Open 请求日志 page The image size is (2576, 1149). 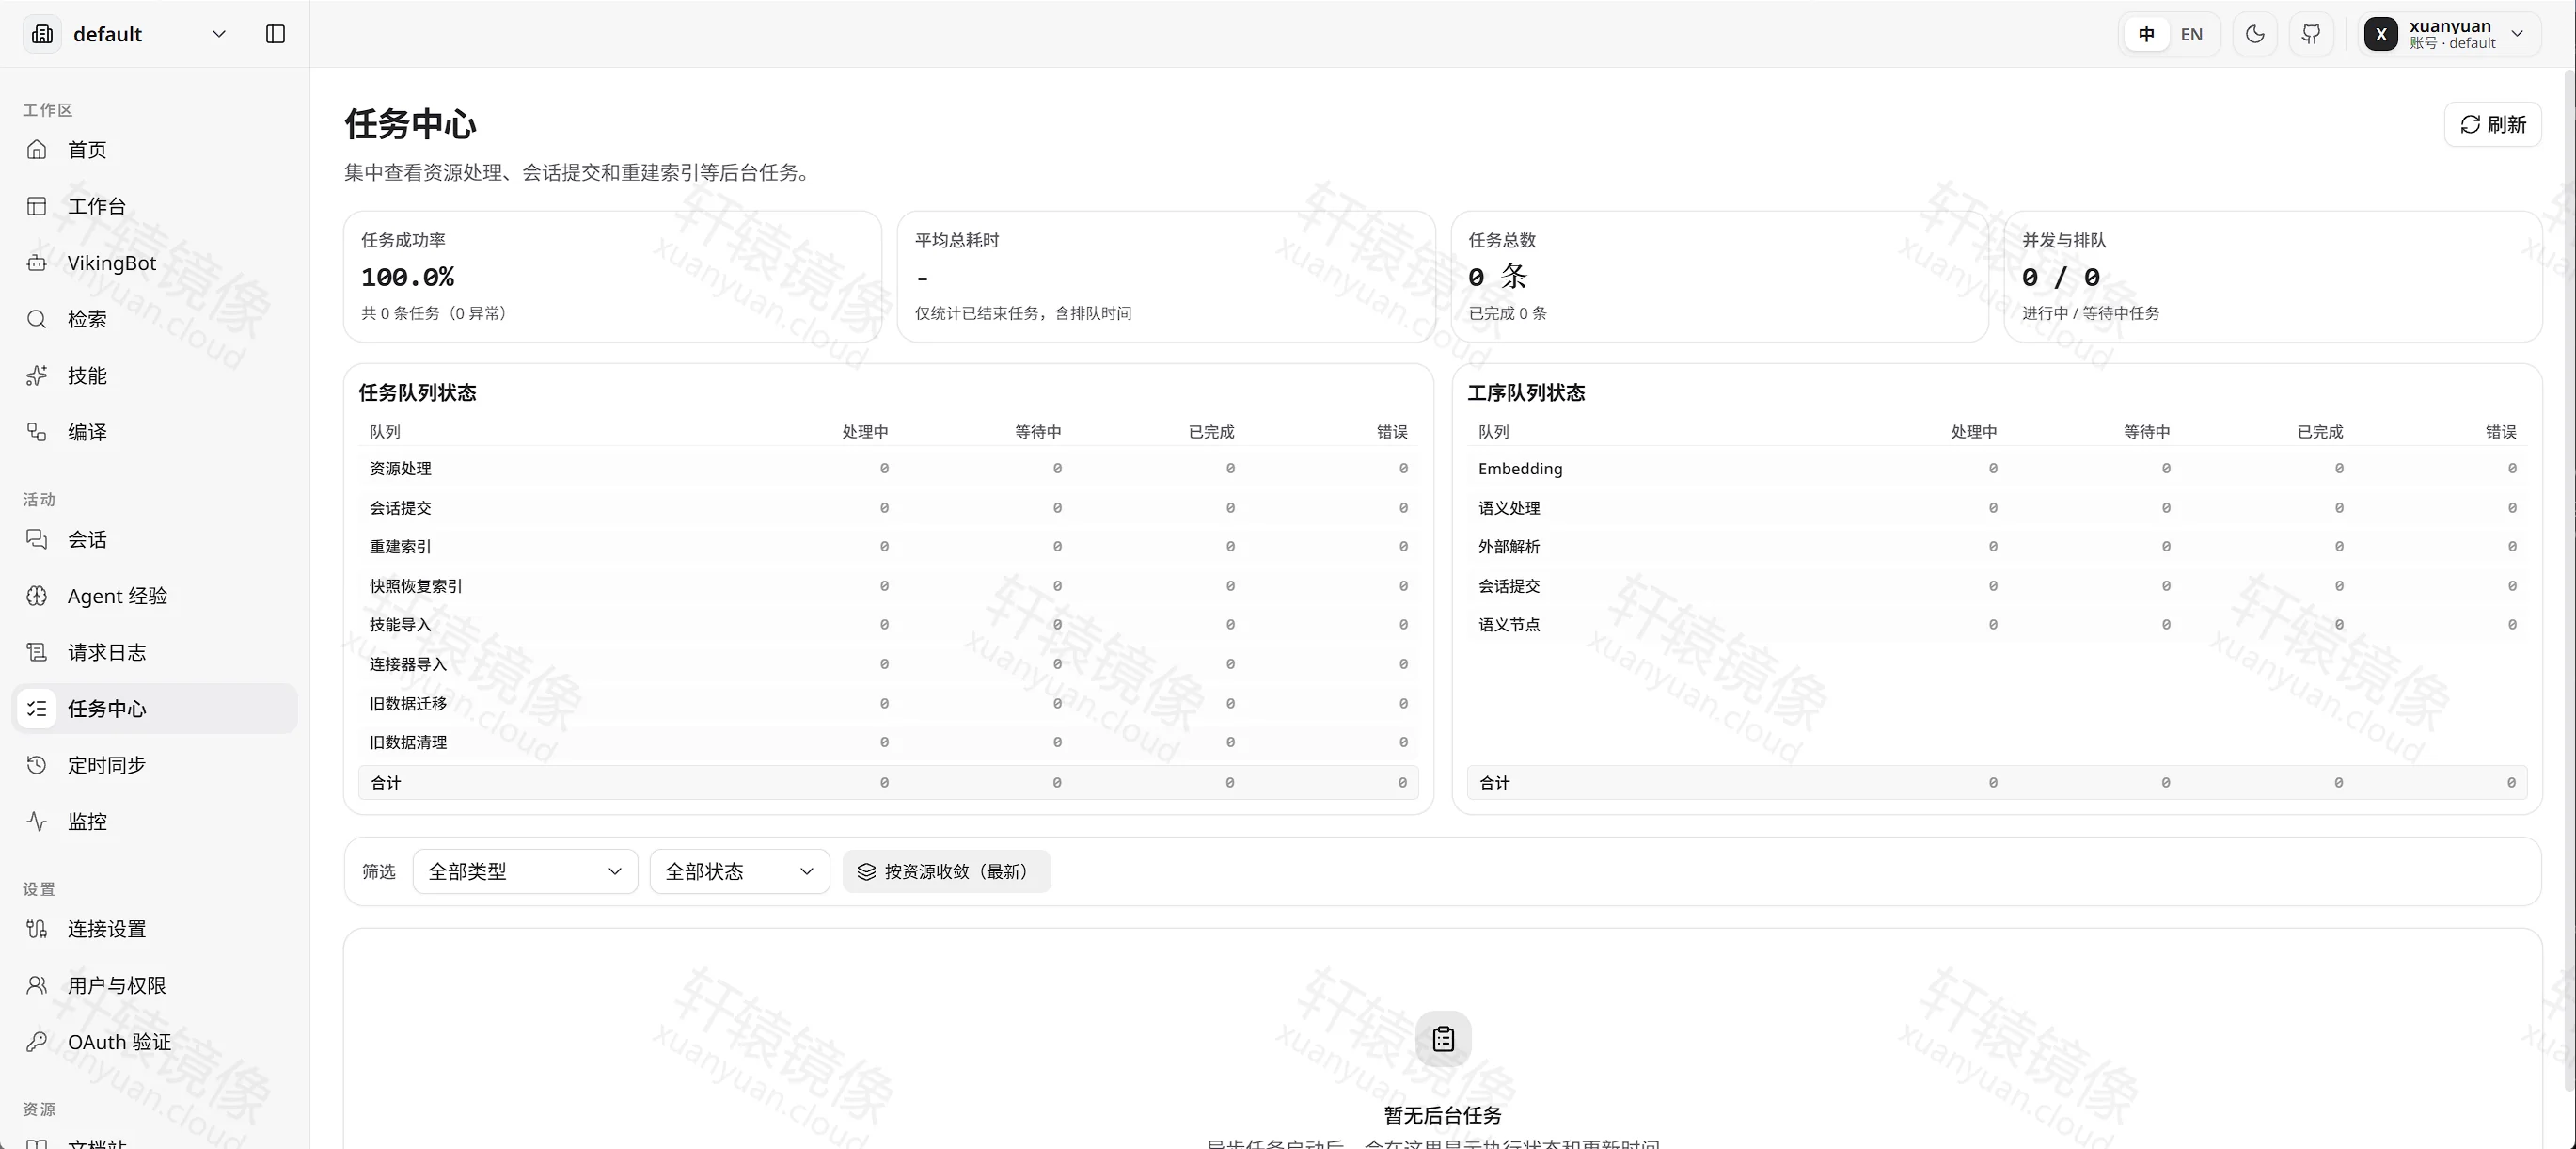155,652
